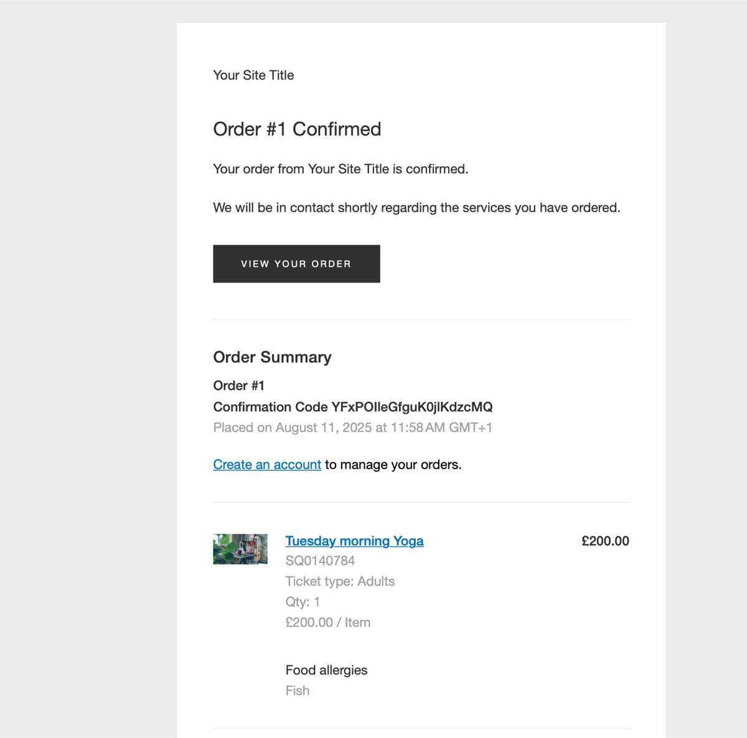Click the Order #1 Confirmed heading

pos(297,129)
